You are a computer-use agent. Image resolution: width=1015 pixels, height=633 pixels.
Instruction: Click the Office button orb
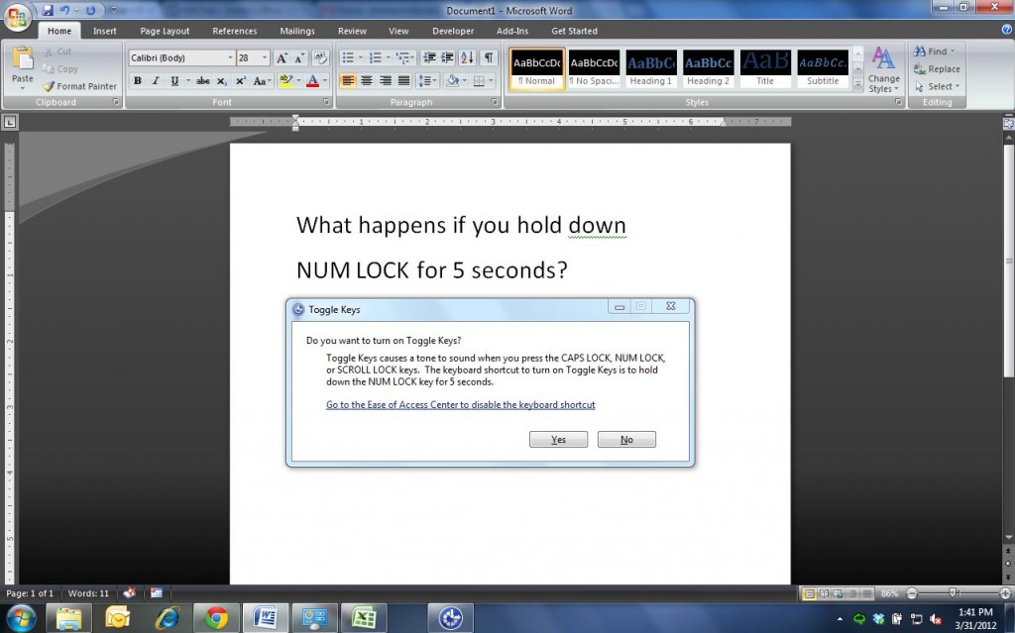click(18, 17)
